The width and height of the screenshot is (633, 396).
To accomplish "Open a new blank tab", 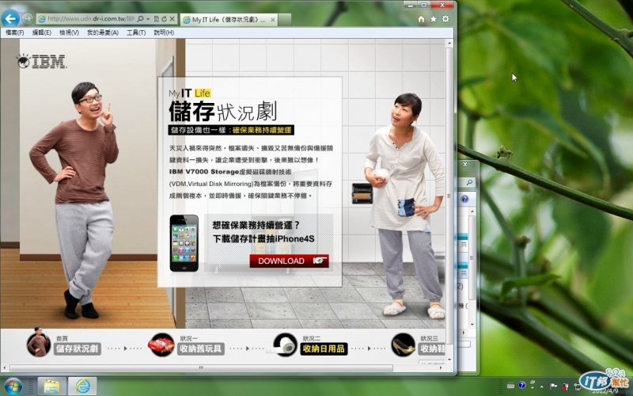I will click(x=285, y=19).
